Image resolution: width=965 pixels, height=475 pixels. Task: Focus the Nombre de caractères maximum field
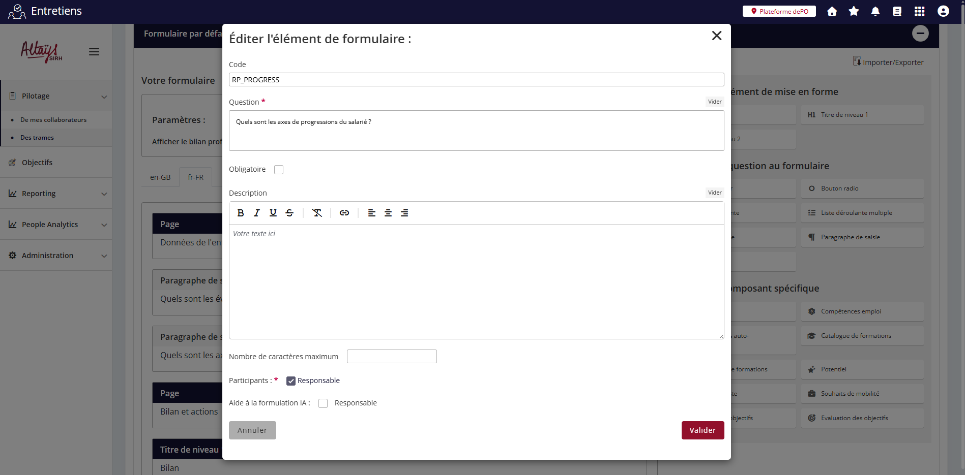[392, 357]
